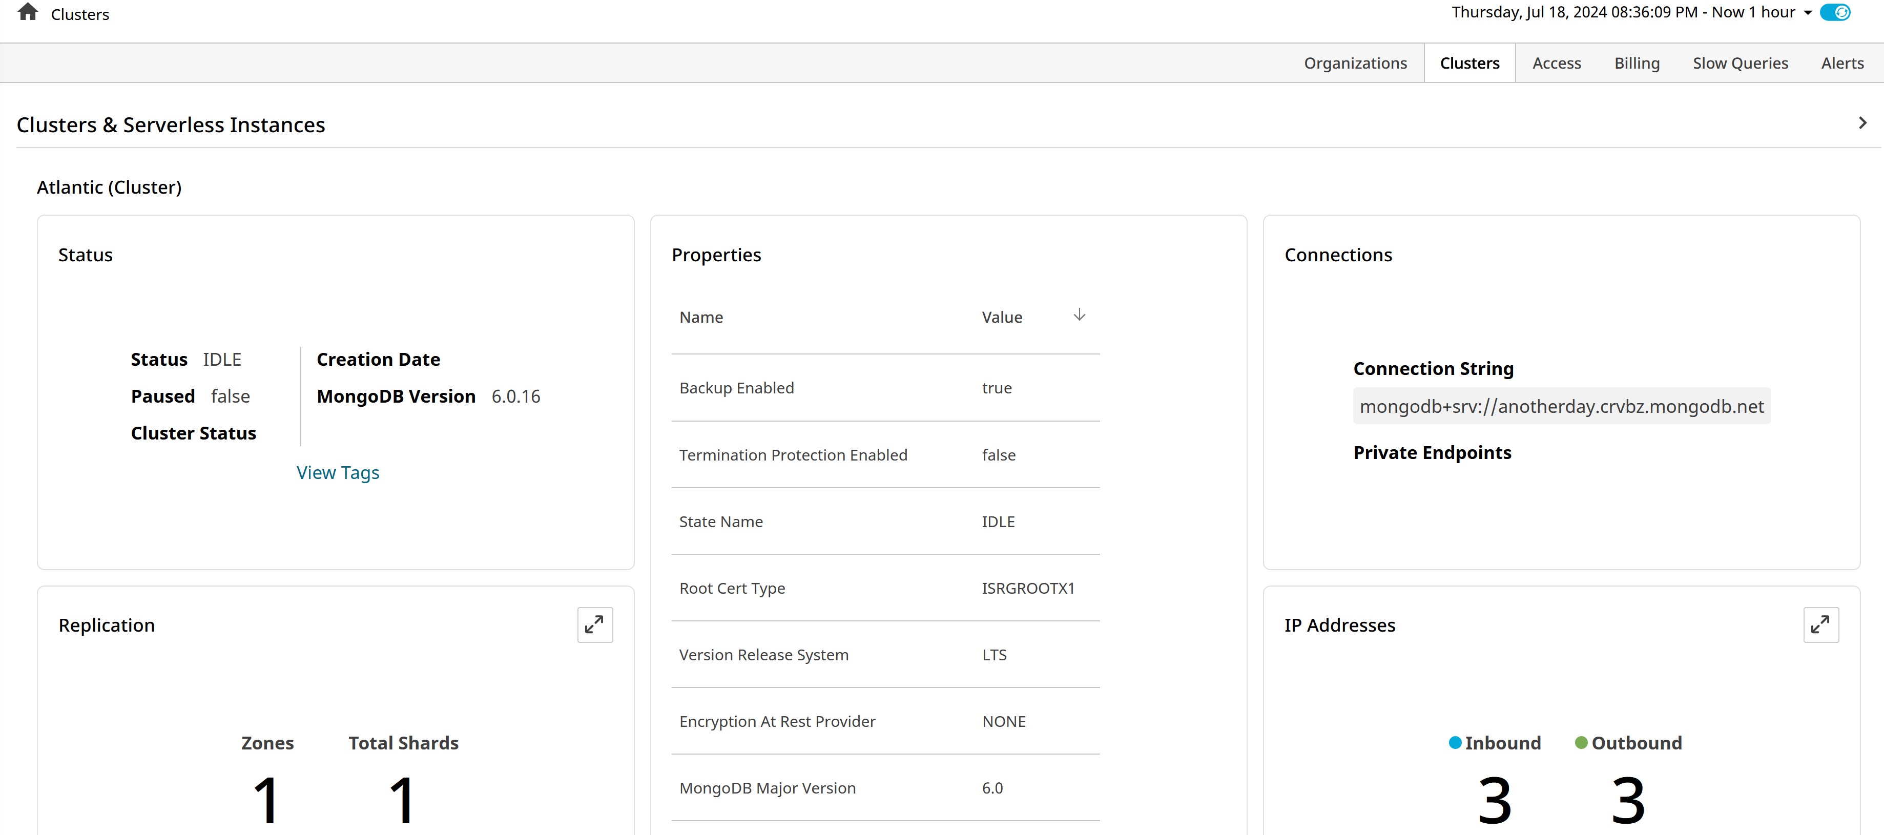1884x835 pixels.
Task: Click the View Tags link
Action: click(337, 472)
